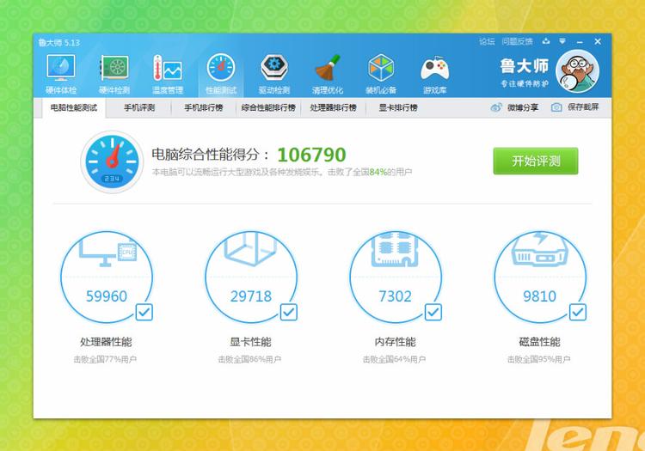This screenshot has height=451, width=645.
Task: Open the 论坛 forum link
Action: coord(487,41)
